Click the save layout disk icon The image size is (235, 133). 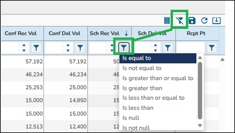pos(192,20)
